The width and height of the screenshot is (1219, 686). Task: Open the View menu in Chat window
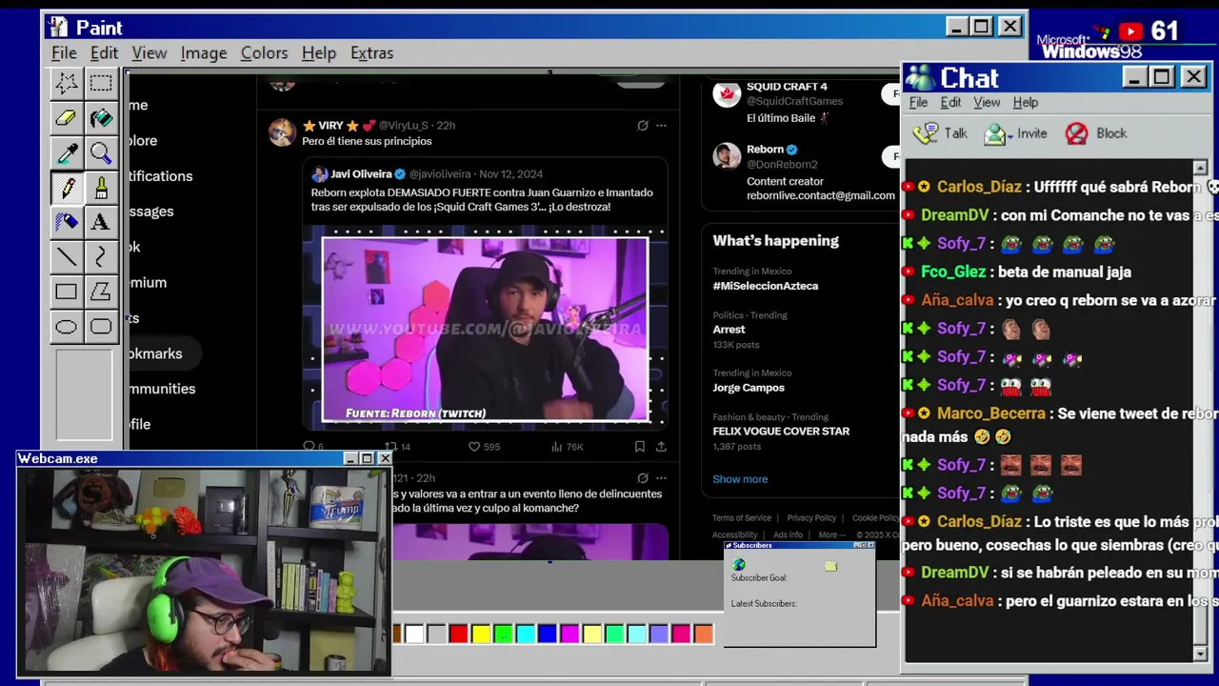coord(987,102)
